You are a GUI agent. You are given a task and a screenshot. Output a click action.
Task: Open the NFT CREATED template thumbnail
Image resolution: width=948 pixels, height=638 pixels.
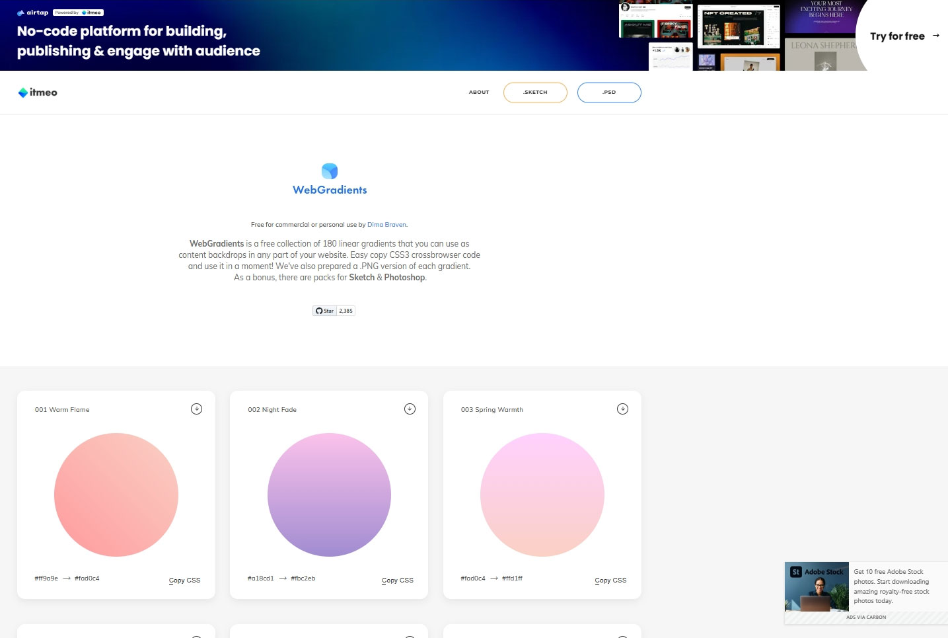[x=739, y=26]
